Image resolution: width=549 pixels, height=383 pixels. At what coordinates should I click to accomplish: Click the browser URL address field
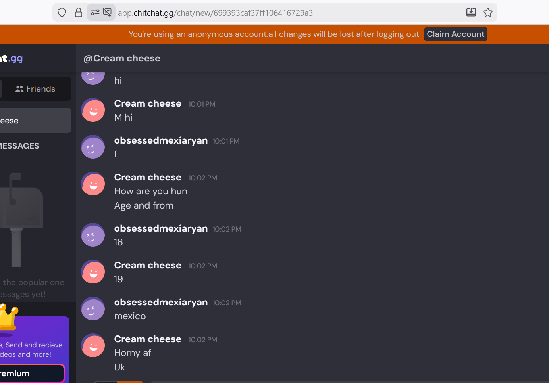(215, 13)
